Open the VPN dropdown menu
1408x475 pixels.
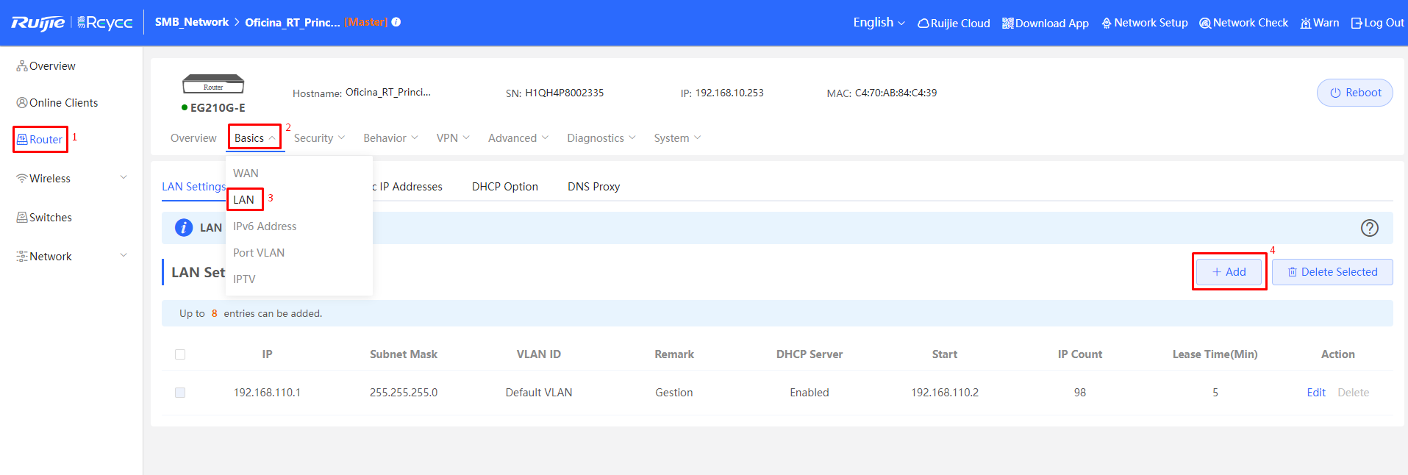tap(453, 138)
